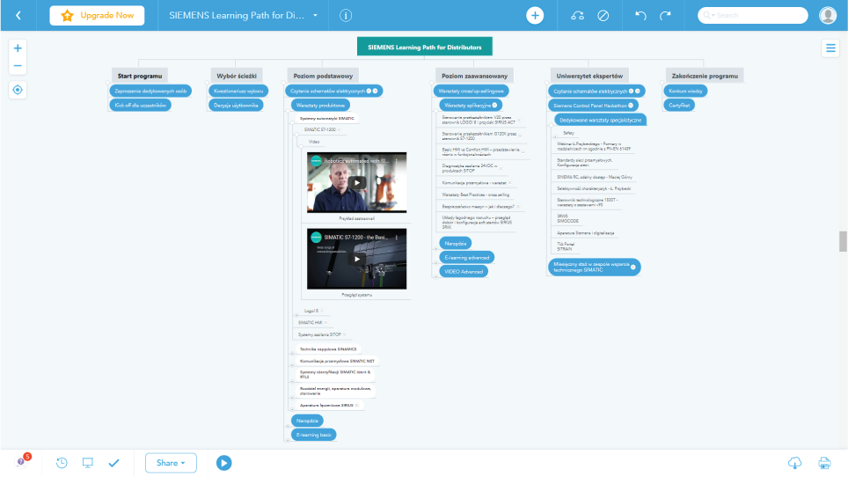
Task: Select Zaproszenie dedykowanych osób node
Action: pyautogui.click(x=150, y=91)
